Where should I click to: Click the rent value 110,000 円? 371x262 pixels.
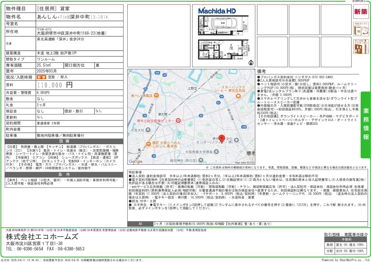(55, 85)
